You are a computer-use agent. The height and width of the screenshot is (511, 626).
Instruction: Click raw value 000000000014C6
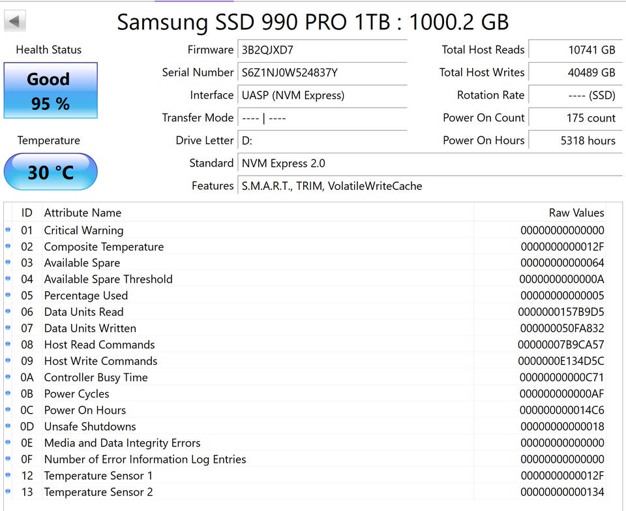click(x=561, y=410)
